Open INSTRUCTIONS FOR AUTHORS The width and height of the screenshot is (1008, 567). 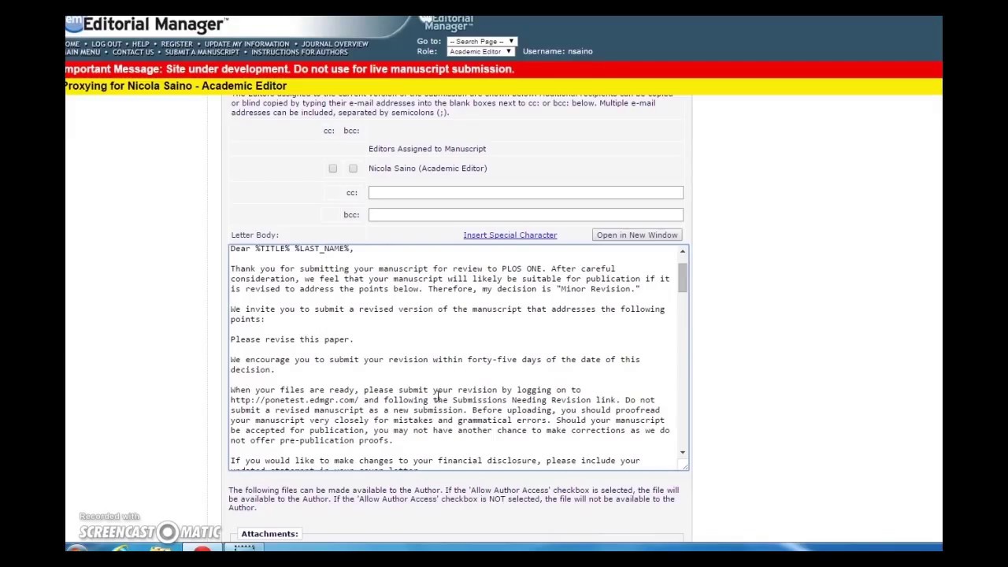(x=299, y=52)
